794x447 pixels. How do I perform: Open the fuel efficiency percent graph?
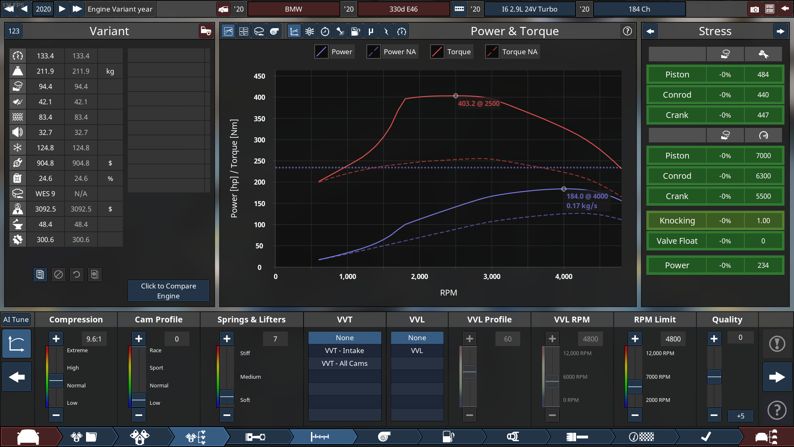[x=356, y=31]
